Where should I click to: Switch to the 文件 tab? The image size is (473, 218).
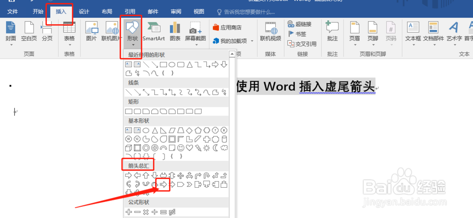(x=12, y=12)
